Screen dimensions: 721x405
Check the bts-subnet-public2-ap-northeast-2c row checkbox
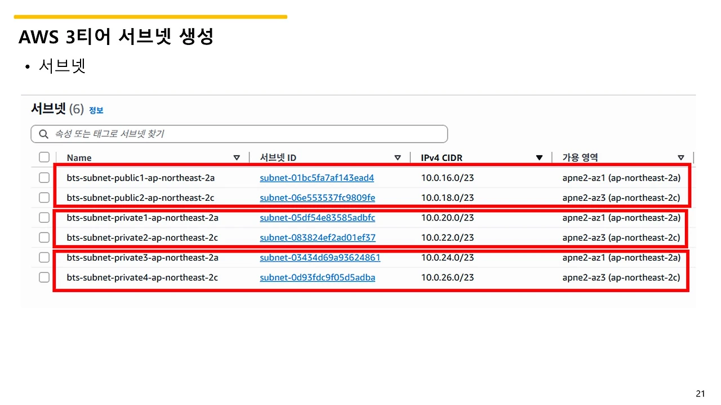(x=44, y=197)
